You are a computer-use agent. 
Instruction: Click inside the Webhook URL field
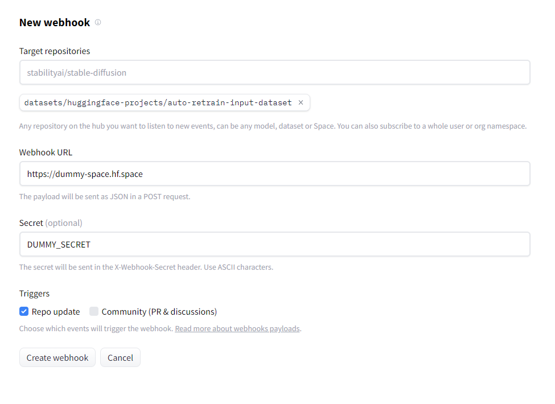click(x=274, y=174)
